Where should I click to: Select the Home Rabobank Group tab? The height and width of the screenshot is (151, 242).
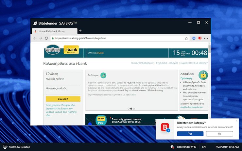(55, 31)
